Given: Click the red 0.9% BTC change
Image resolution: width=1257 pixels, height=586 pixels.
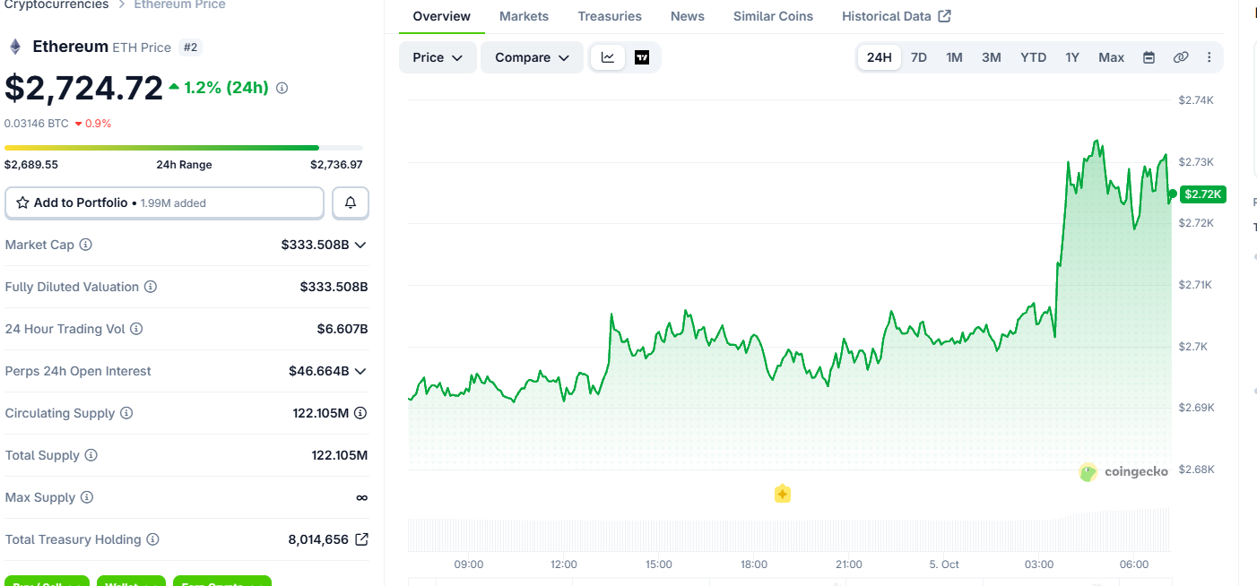Looking at the screenshot, I should click(92, 124).
